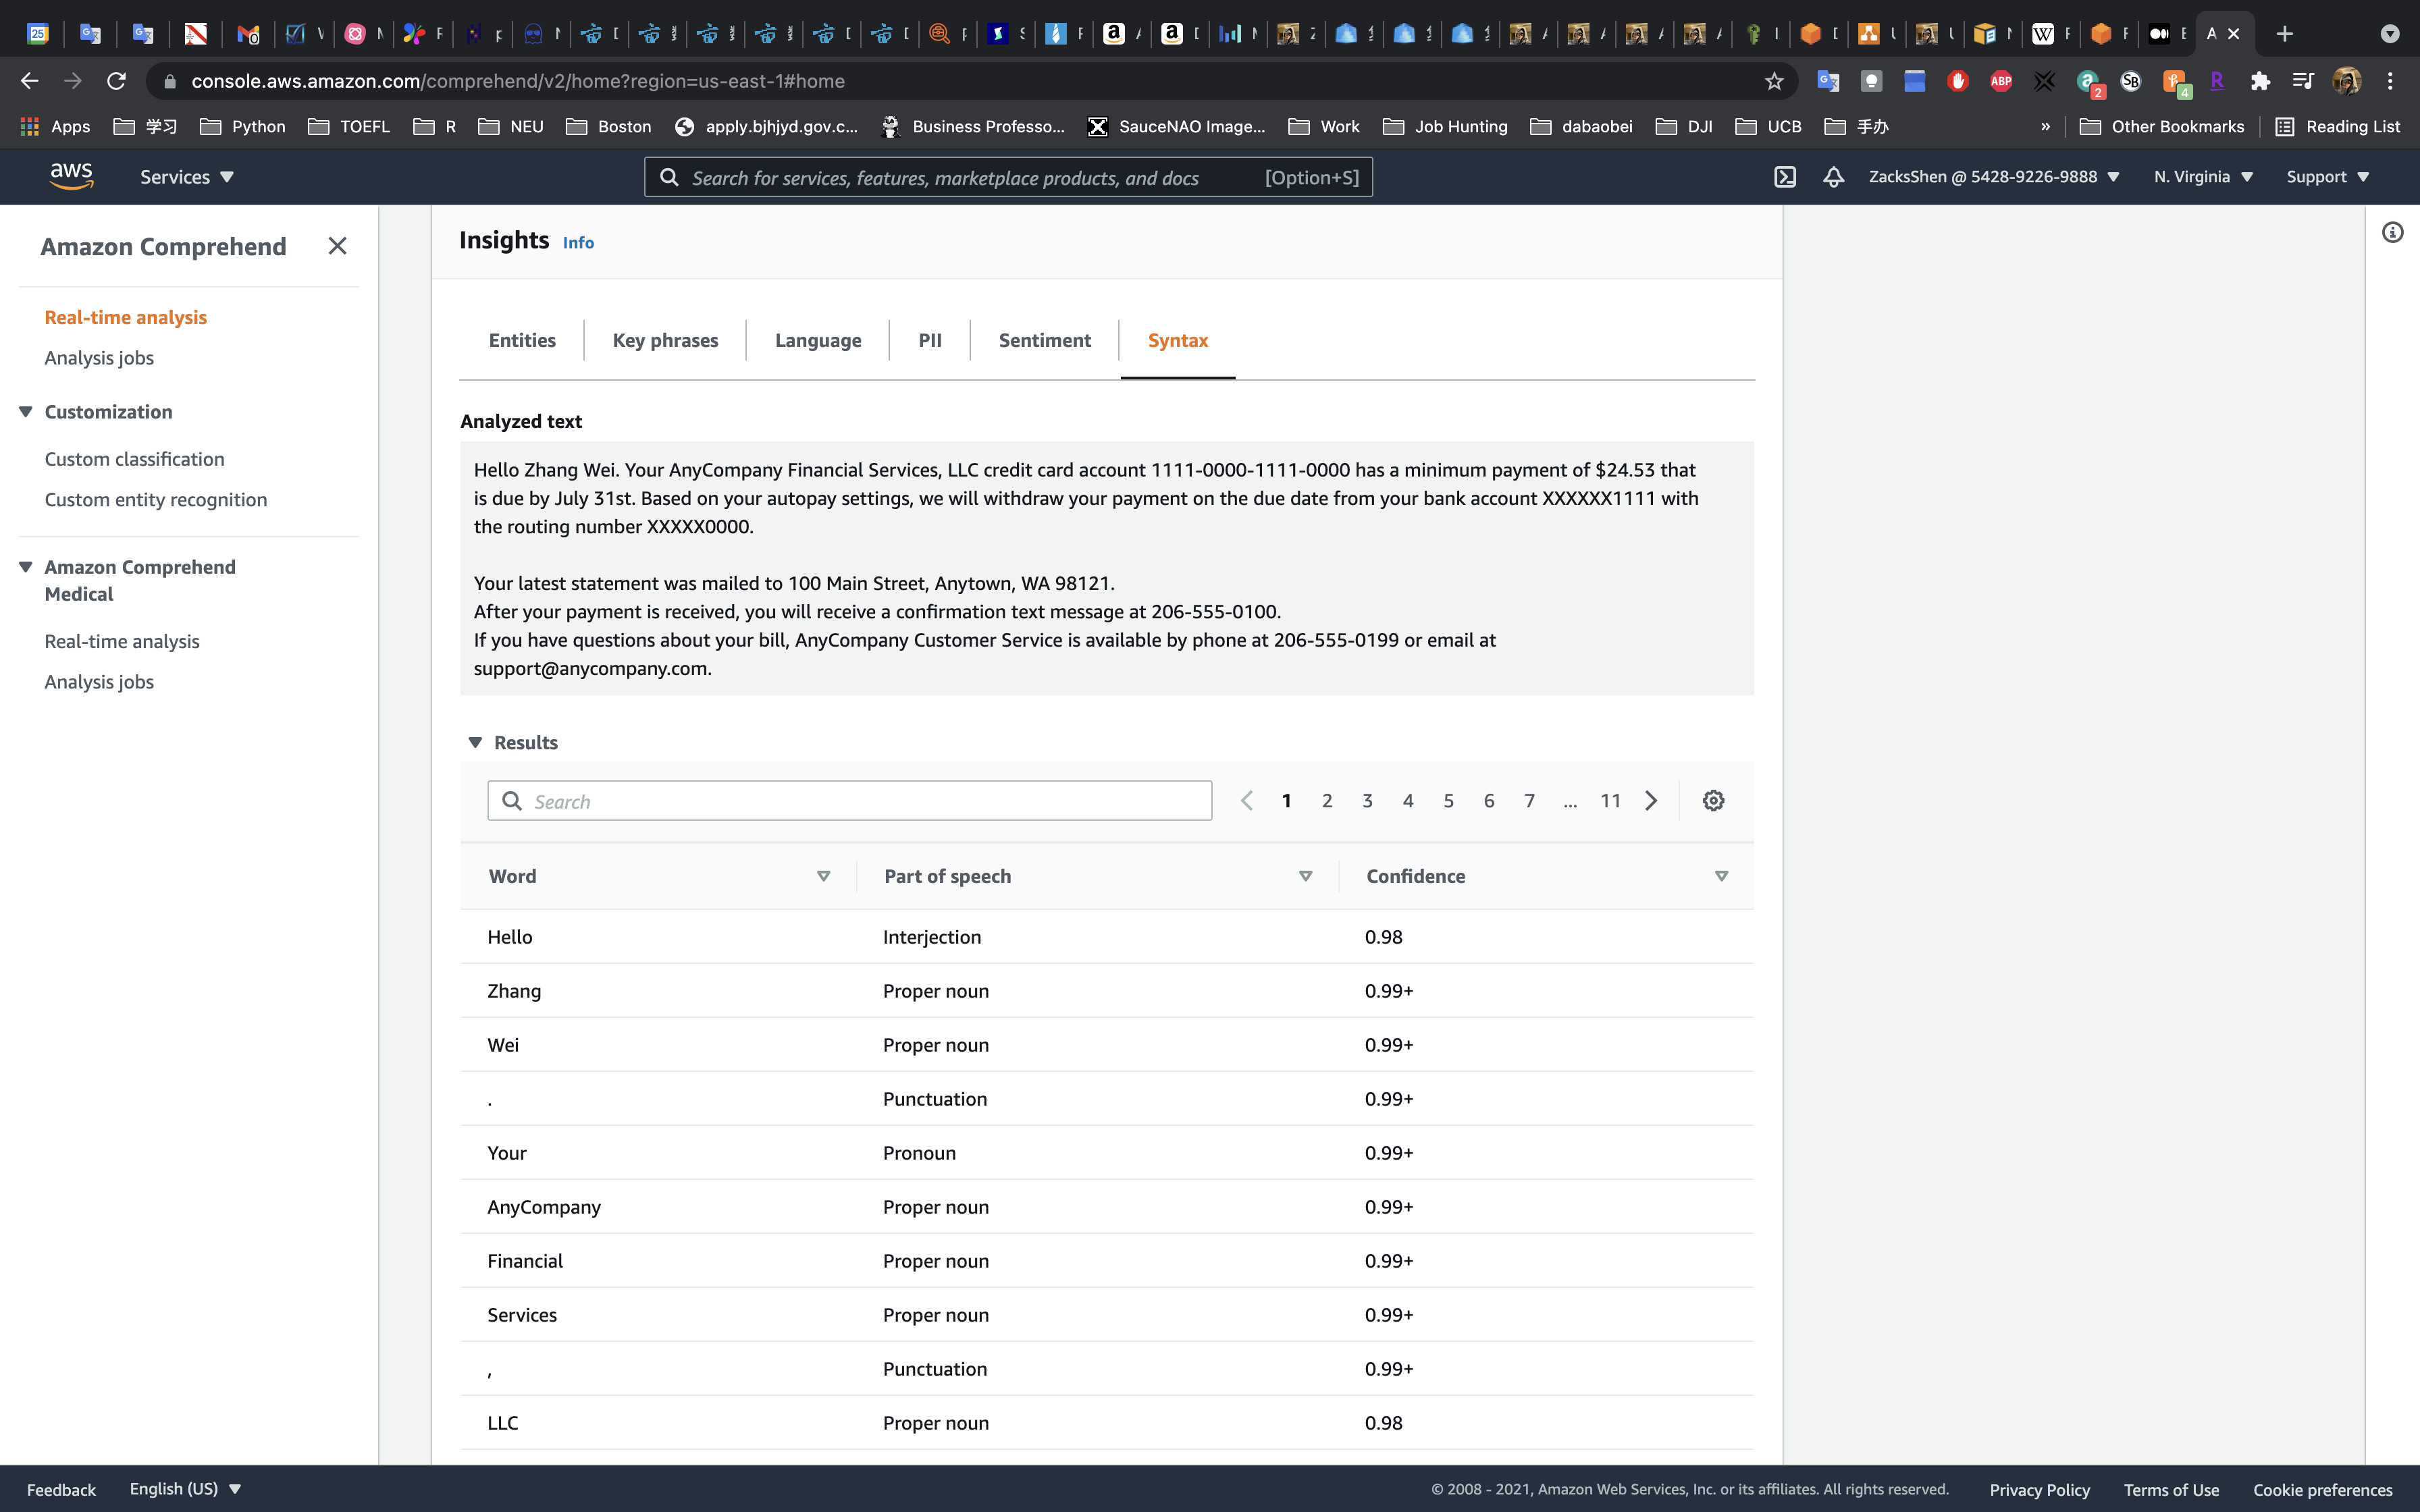2420x1512 pixels.
Task: Collapse the Customization sidebar group
Action: [x=26, y=412]
